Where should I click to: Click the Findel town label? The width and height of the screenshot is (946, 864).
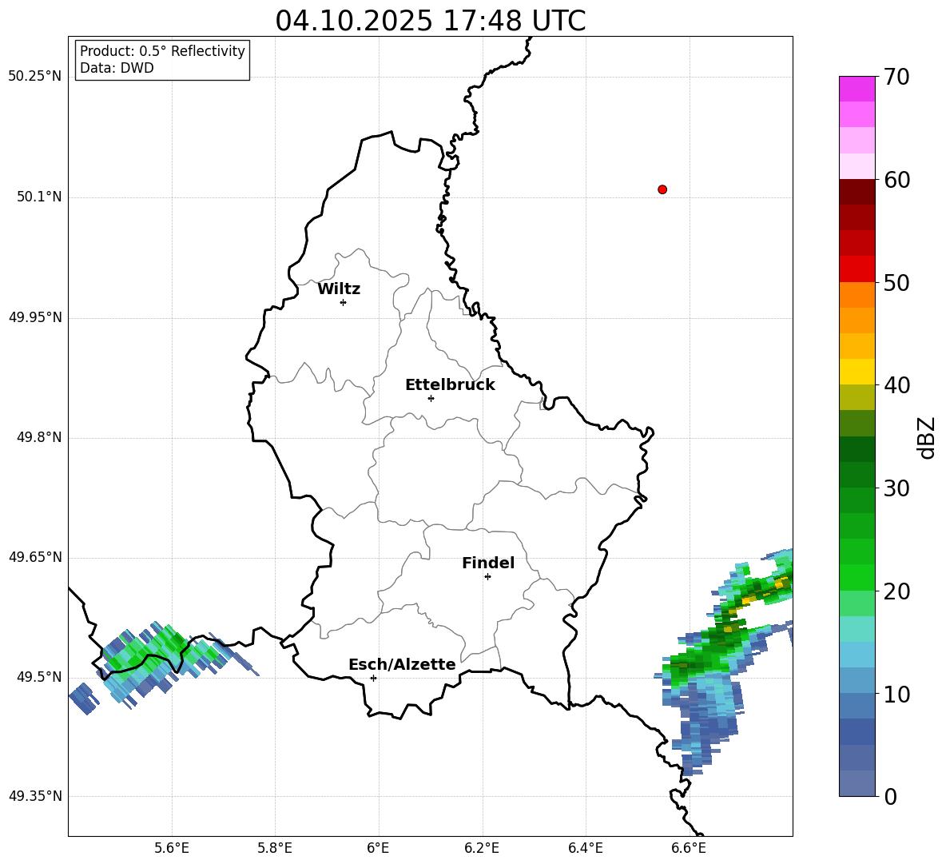488,563
